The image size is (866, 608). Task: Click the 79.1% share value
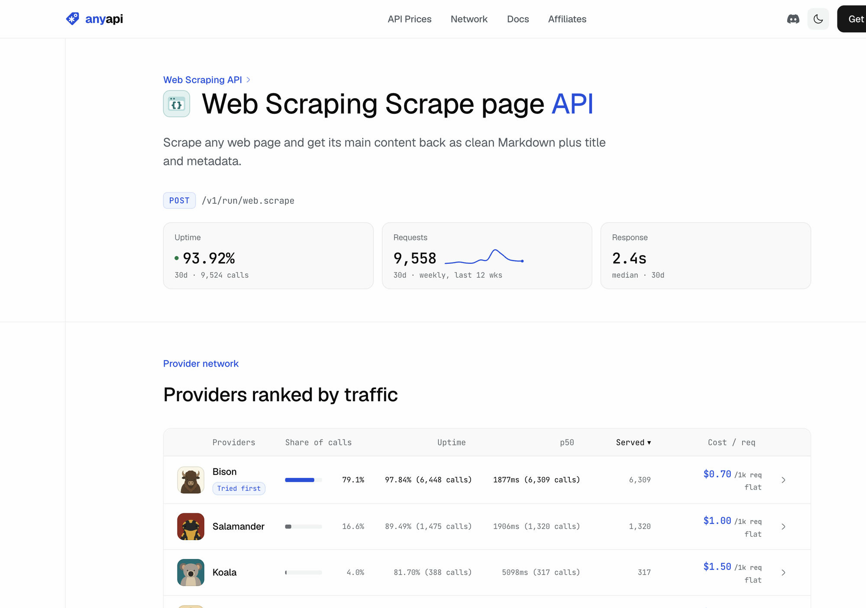click(x=353, y=480)
